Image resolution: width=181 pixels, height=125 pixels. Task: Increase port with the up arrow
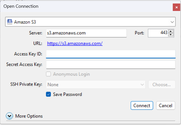point(171,31)
